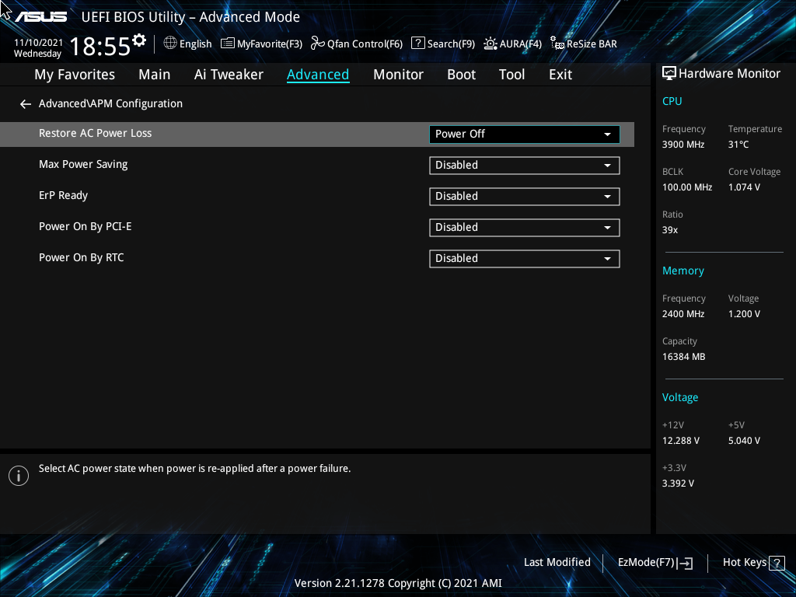The width and height of the screenshot is (796, 597).
Task: Click the Version 2.21.1278 copyright text
Action: (398, 583)
